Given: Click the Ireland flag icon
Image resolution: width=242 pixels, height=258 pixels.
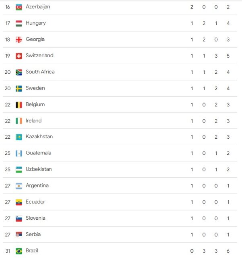Looking at the screenshot, I should [x=19, y=121].
